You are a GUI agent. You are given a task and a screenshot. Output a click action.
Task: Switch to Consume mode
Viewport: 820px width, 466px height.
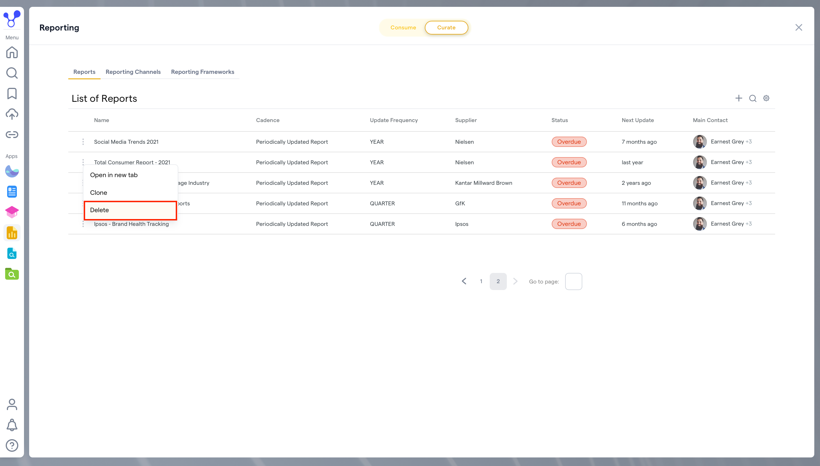(403, 28)
